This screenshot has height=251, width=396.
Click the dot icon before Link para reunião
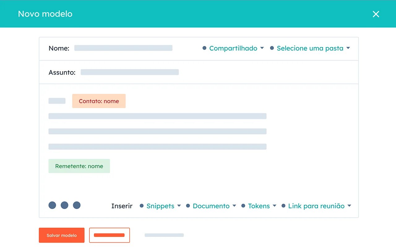(283, 206)
